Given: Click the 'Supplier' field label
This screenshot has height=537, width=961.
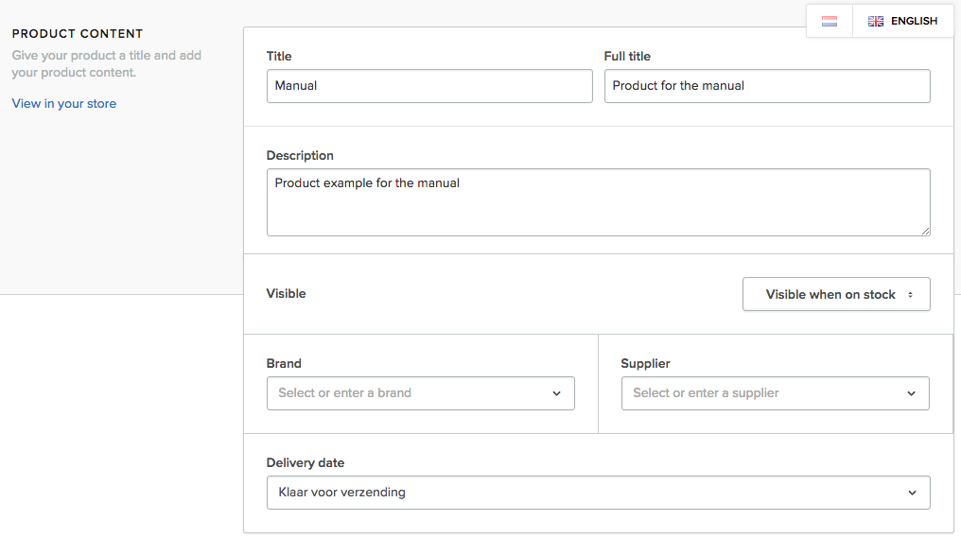Looking at the screenshot, I should point(645,364).
